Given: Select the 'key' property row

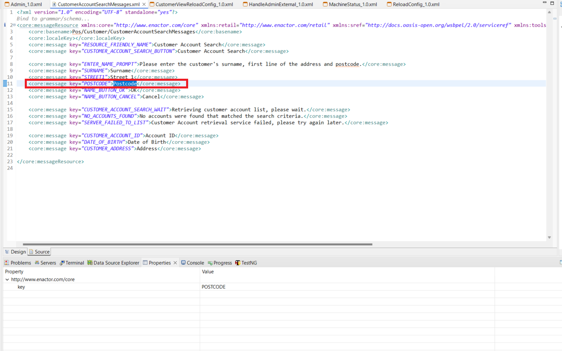Looking at the screenshot, I should pyautogui.click(x=249, y=287).
